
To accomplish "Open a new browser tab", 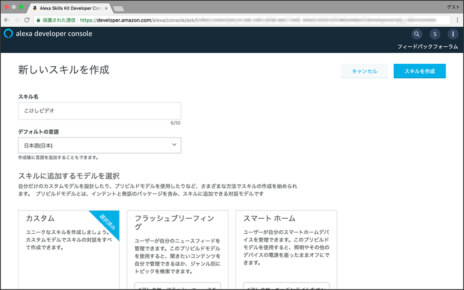I will pyautogui.click(x=119, y=9).
